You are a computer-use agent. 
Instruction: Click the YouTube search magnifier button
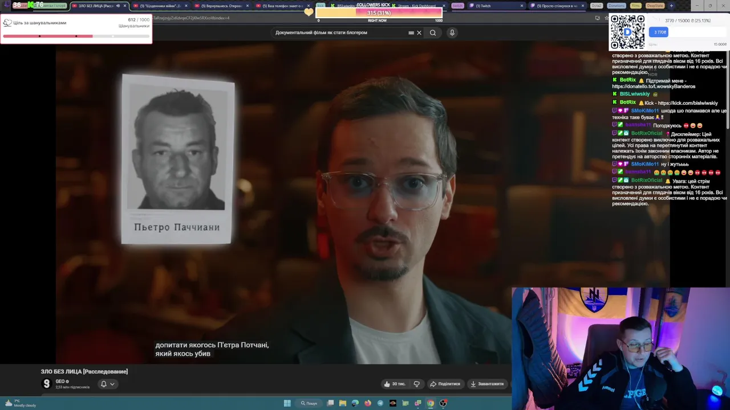pyautogui.click(x=433, y=32)
